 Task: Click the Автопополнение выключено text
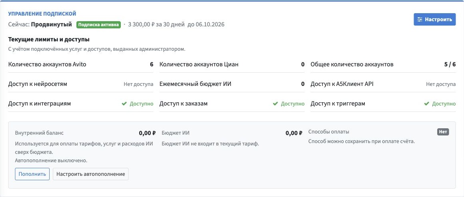(x=51, y=161)
